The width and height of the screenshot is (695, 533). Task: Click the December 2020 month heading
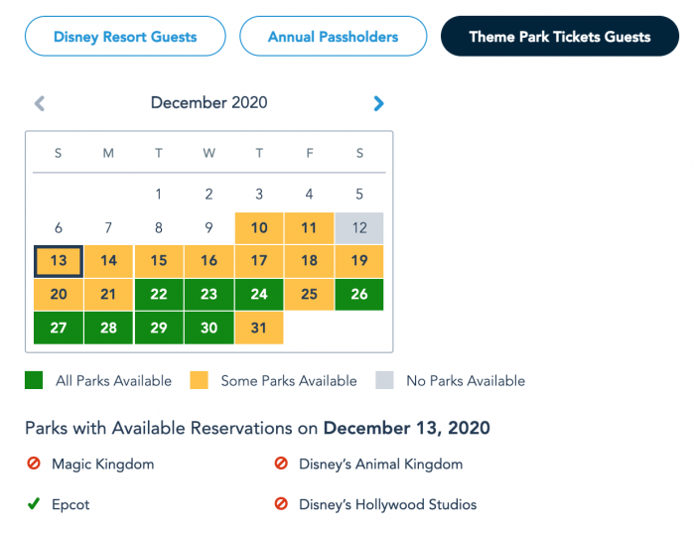coord(208,102)
